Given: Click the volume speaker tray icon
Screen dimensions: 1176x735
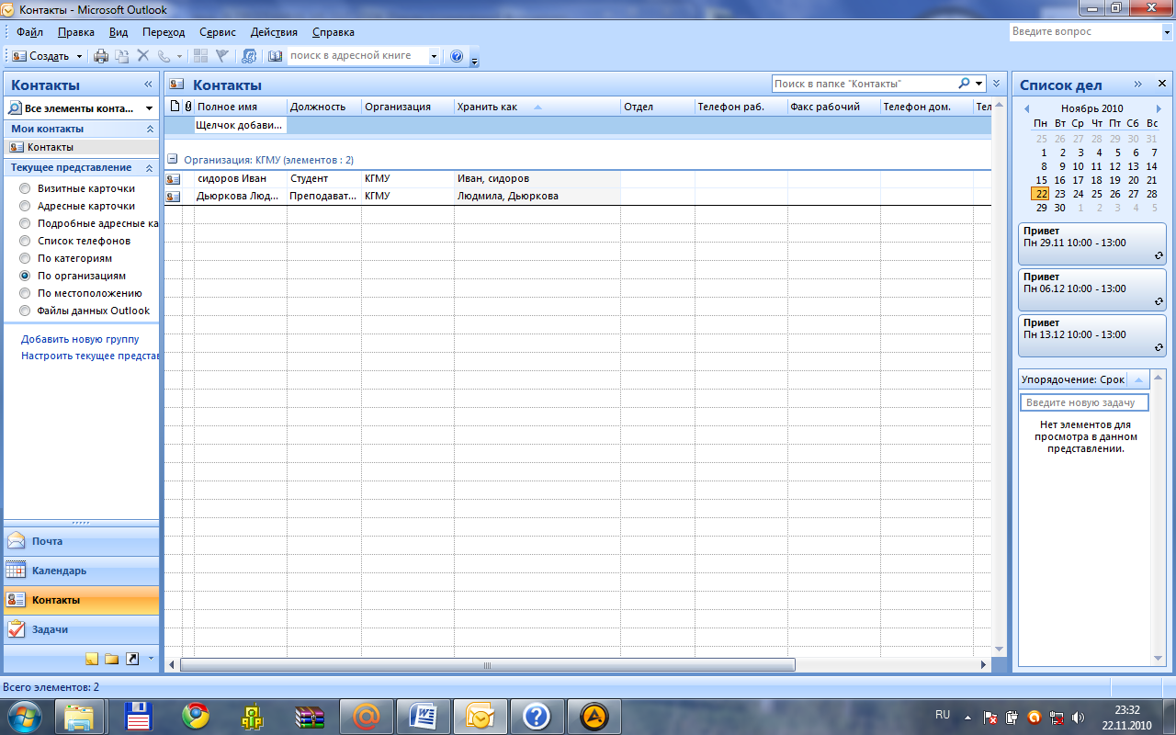Looking at the screenshot, I should click(x=1078, y=716).
